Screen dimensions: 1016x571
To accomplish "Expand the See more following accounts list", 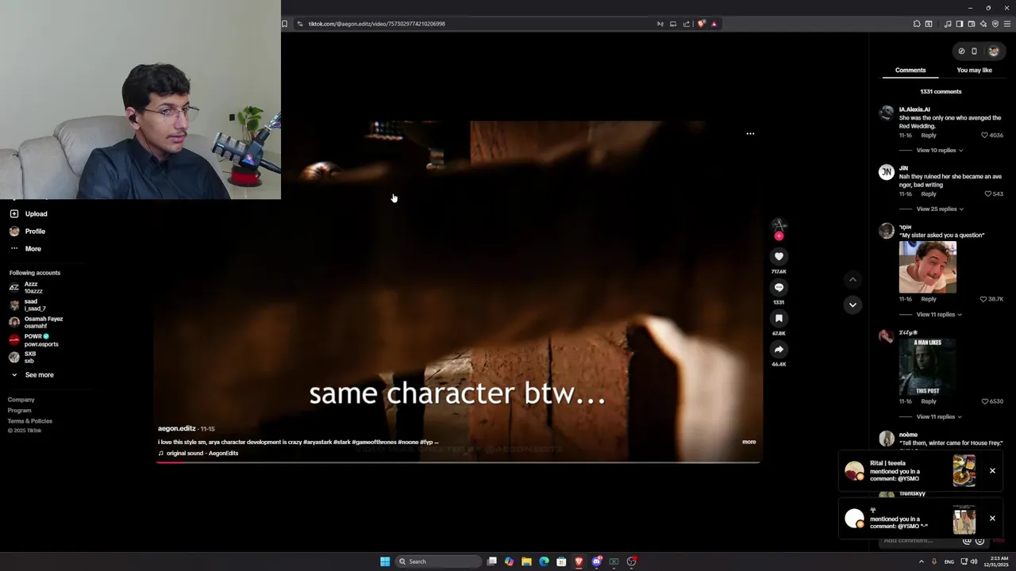I will (x=32, y=374).
